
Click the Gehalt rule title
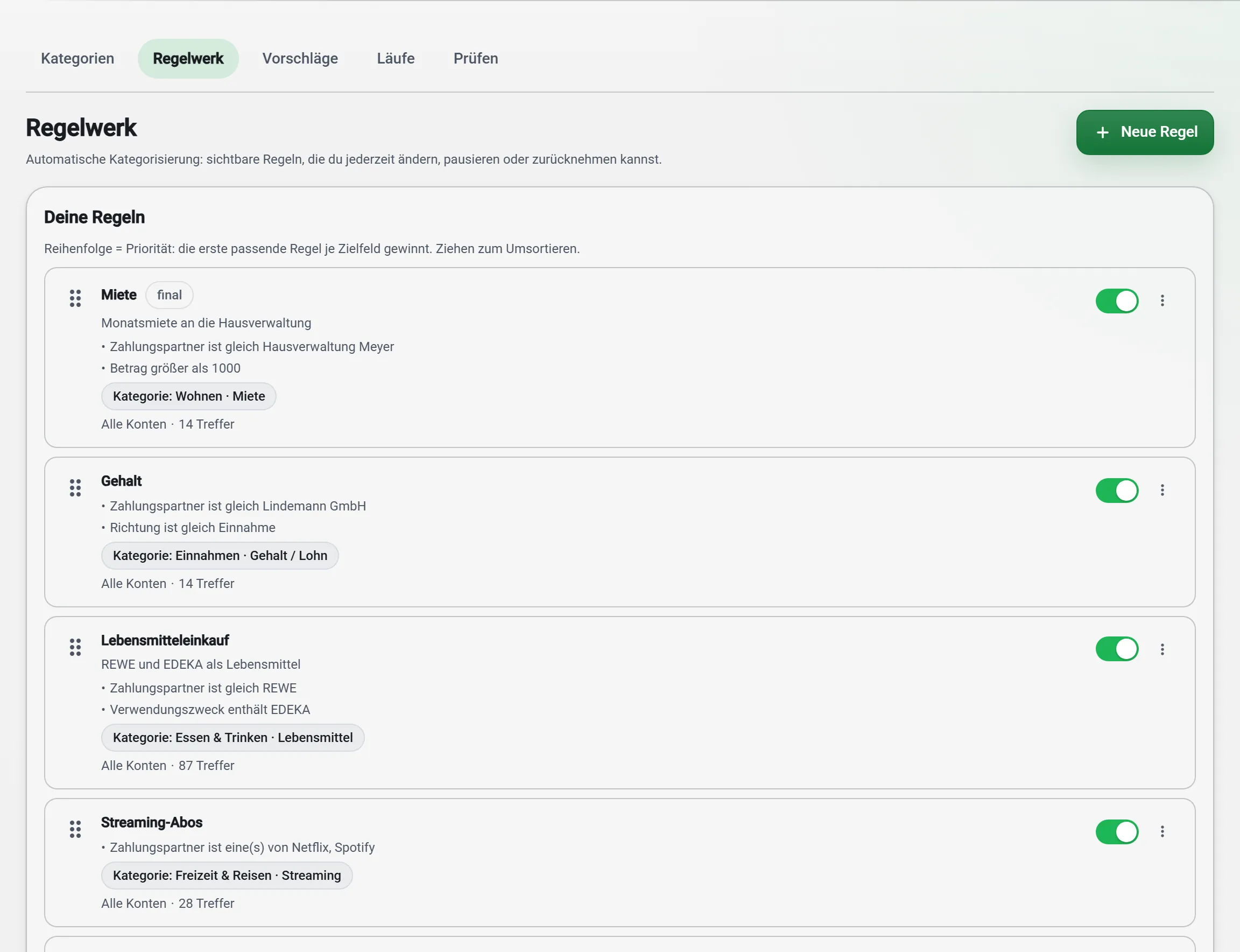coord(121,481)
